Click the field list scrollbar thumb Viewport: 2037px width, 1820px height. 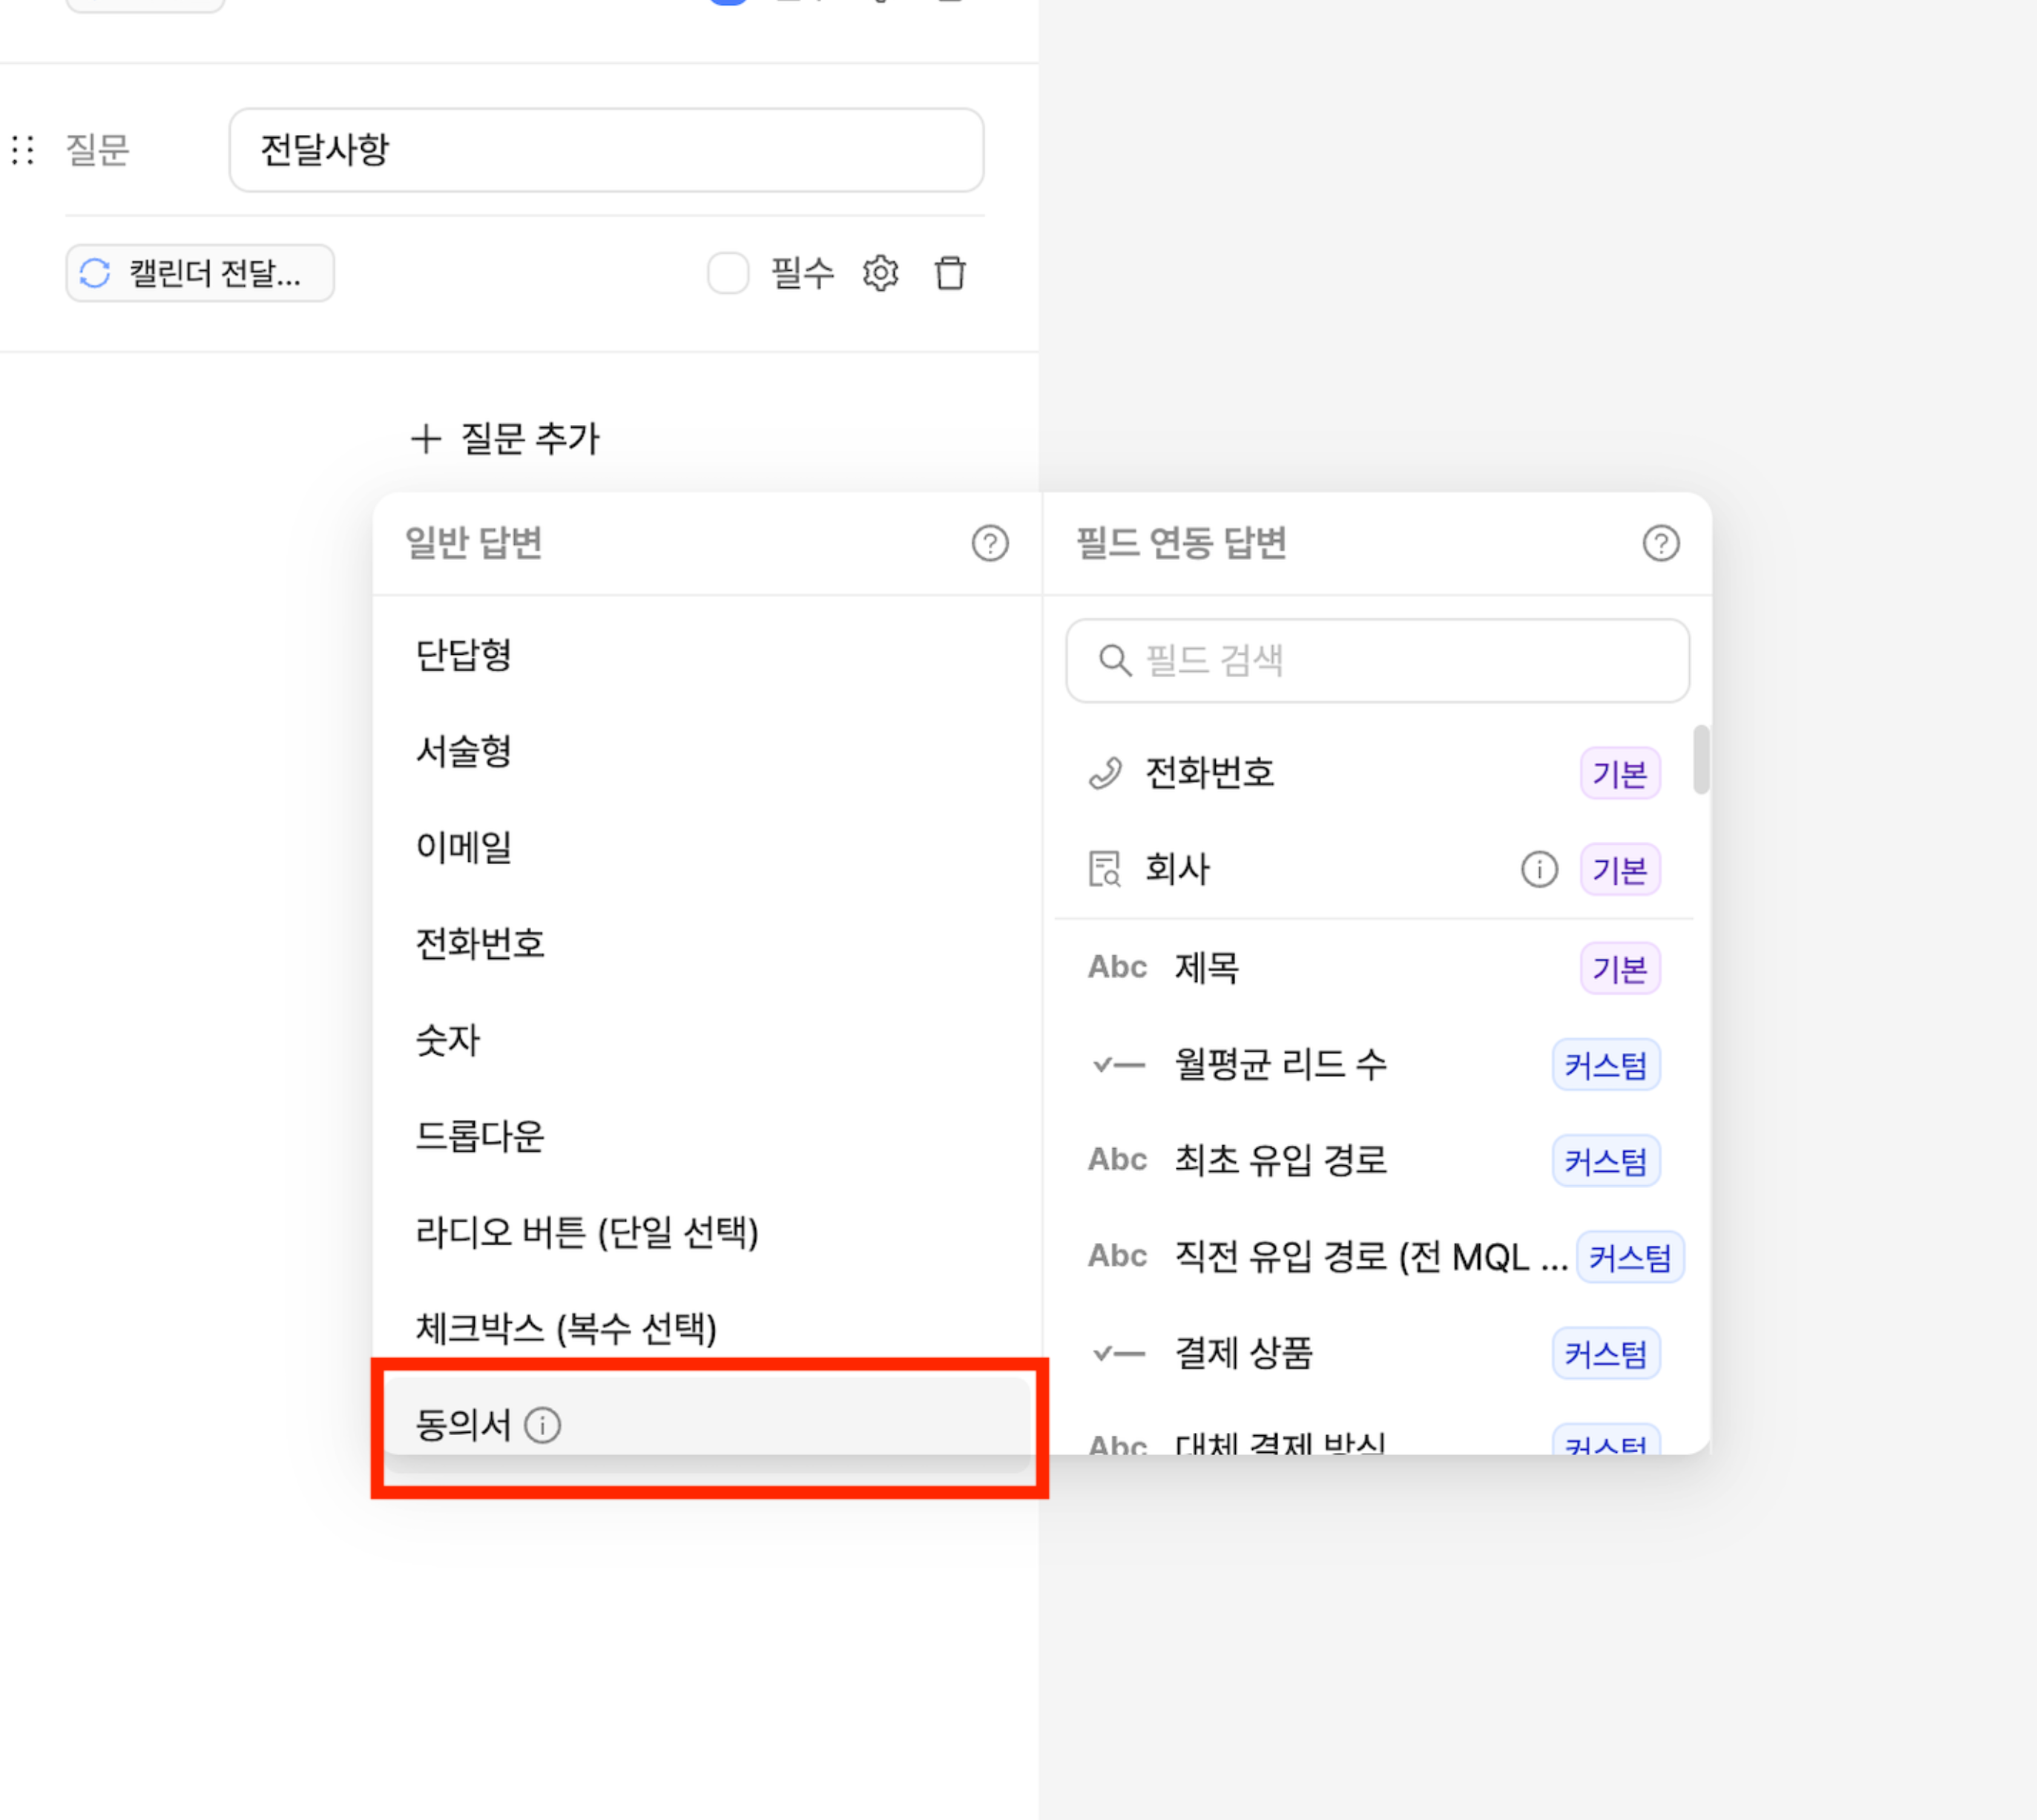(1700, 760)
